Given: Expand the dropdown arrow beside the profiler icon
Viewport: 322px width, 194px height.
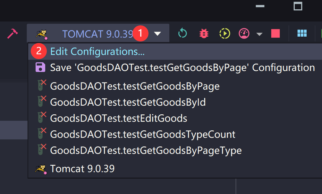Looking at the screenshot, I should pyautogui.click(x=259, y=34).
